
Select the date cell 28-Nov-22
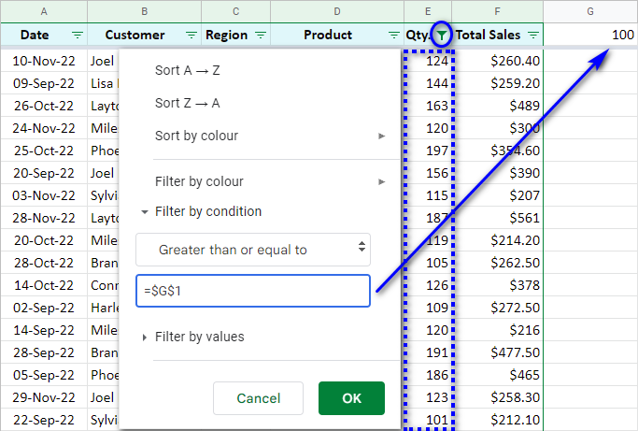pyautogui.click(x=44, y=218)
